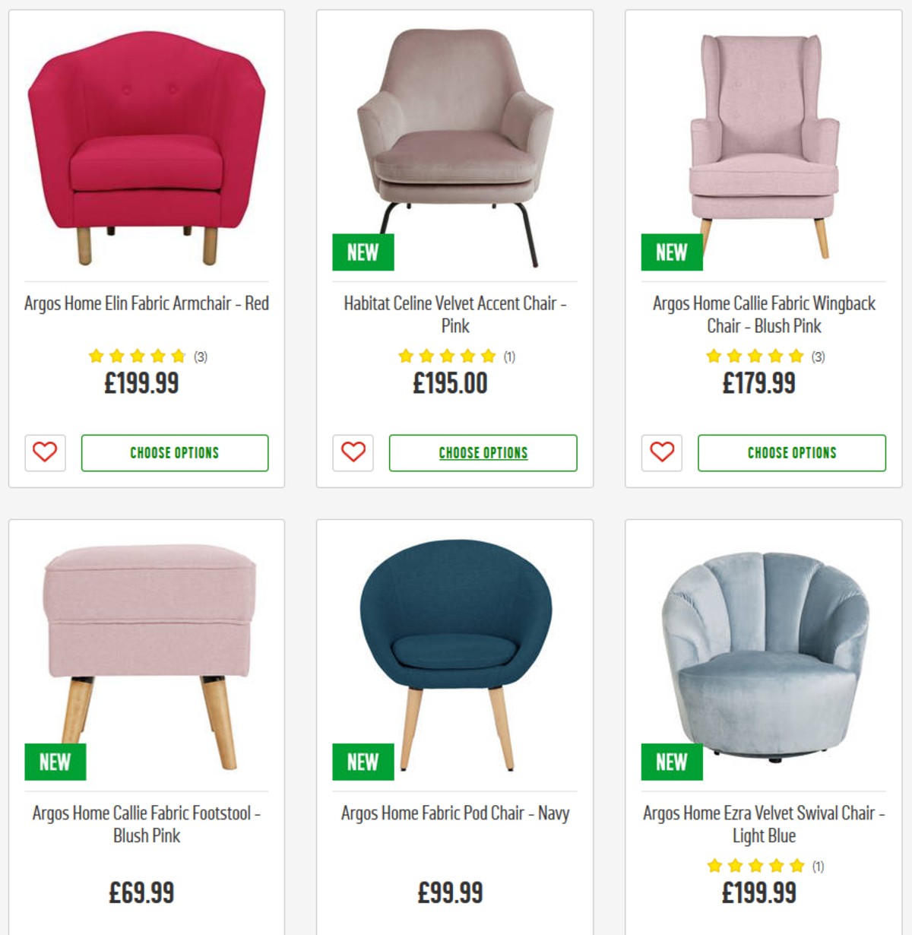Image resolution: width=912 pixels, height=935 pixels.
Task: Click Choose Options for the Callie Wingback Chair
Action: (x=792, y=452)
